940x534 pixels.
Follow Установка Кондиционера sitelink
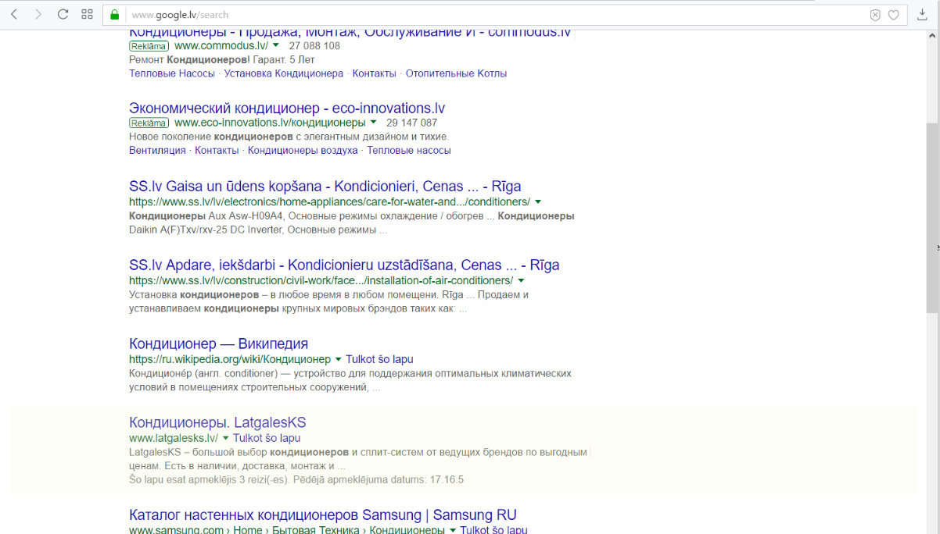(284, 73)
